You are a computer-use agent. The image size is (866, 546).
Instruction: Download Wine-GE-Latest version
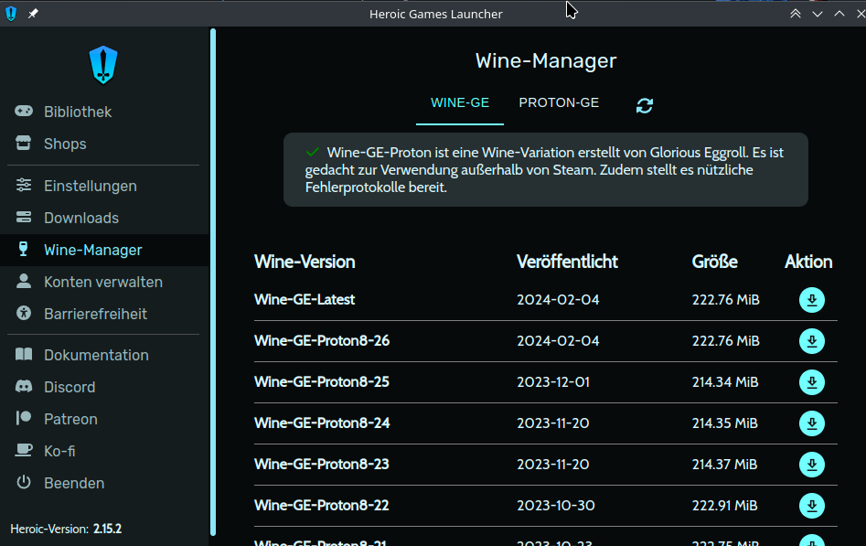coord(811,300)
